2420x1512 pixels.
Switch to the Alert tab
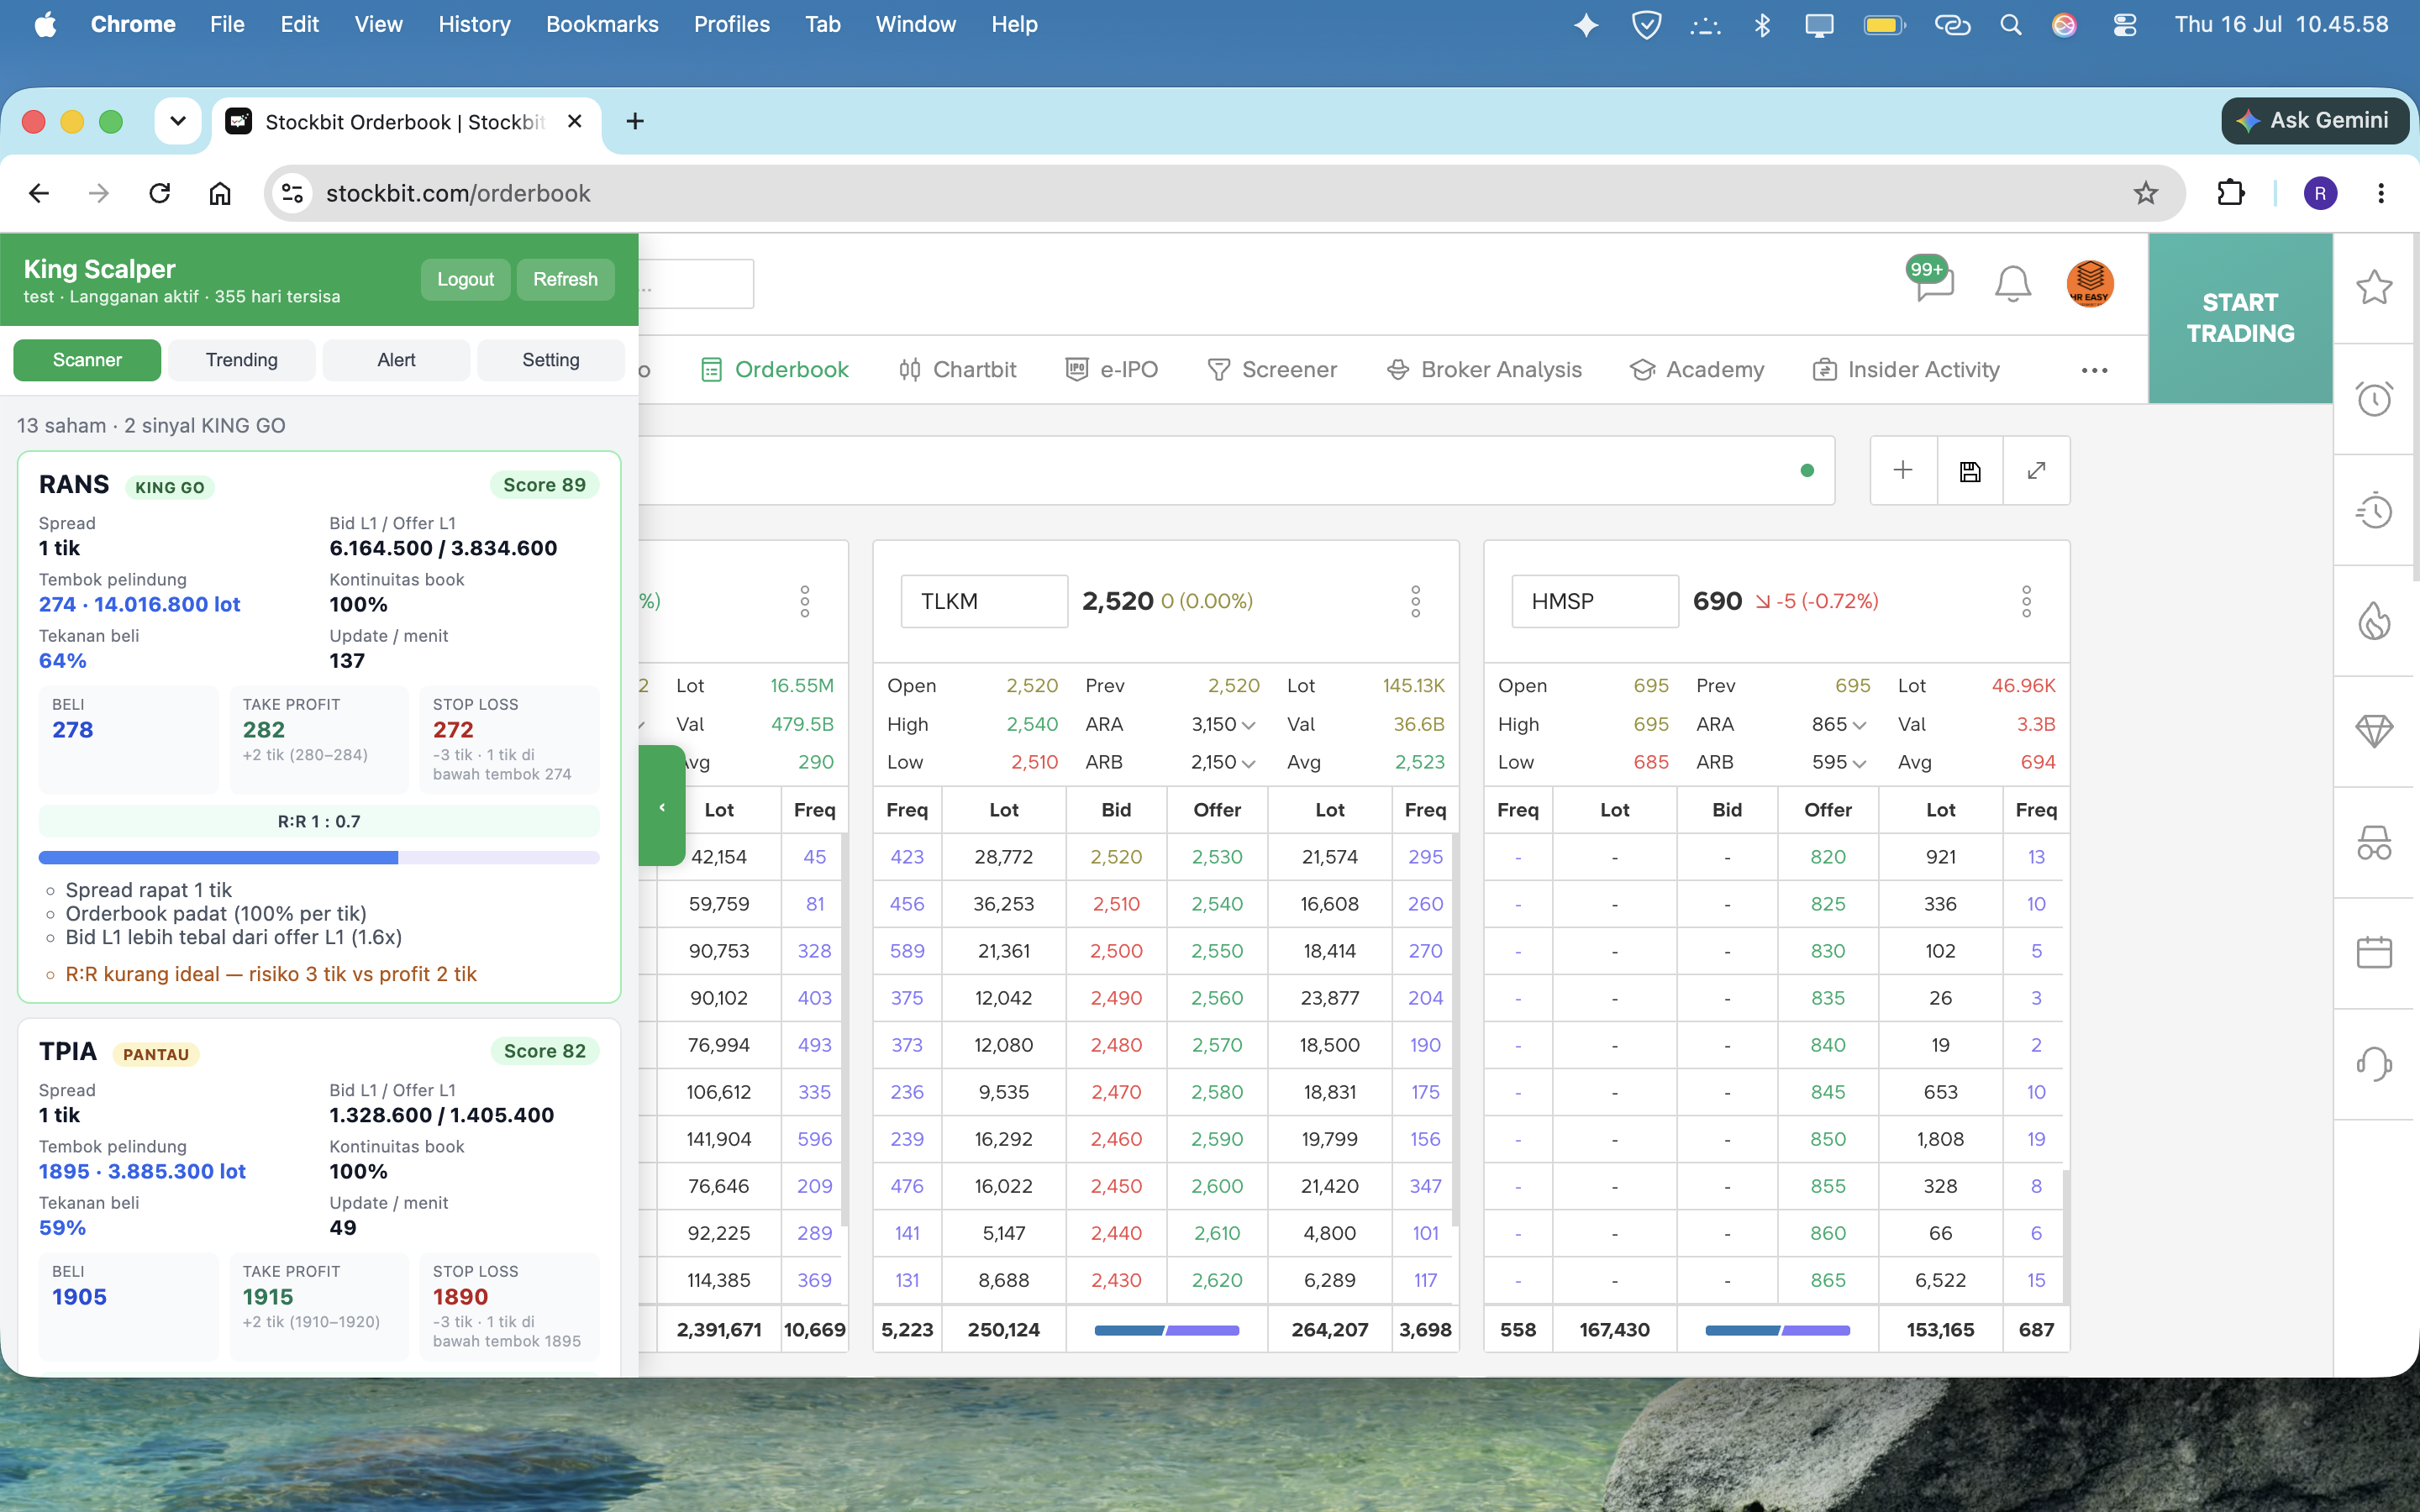pos(396,360)
